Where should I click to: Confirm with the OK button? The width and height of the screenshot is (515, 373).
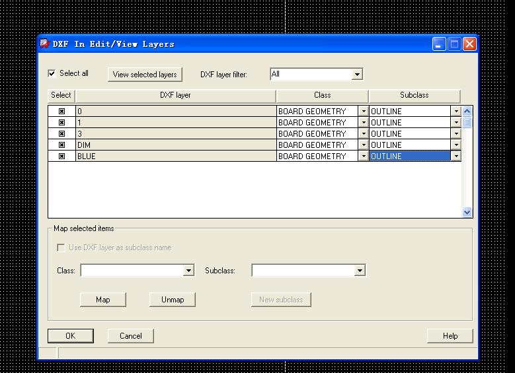click(x=70, y=336)
